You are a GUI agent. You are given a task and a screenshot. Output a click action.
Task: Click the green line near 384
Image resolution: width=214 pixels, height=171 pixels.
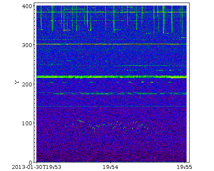coord(111,12)
